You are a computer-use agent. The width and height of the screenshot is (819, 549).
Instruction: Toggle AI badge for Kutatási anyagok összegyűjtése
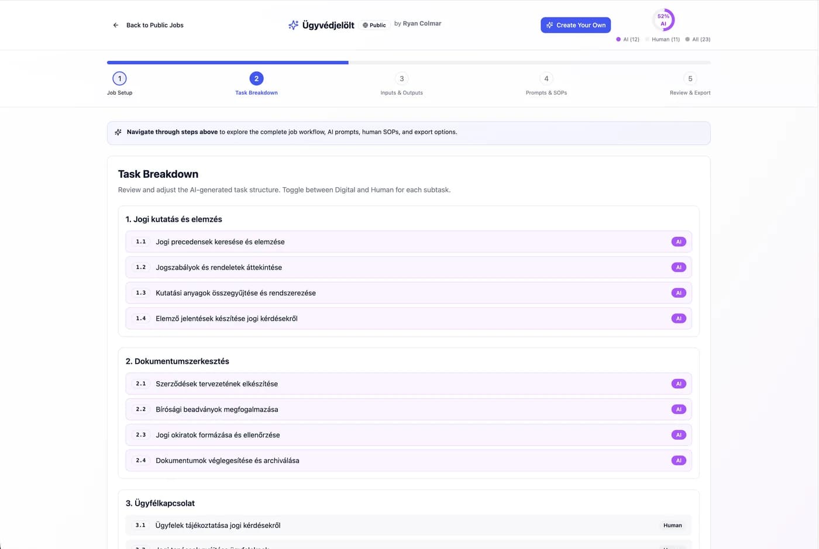679,293
